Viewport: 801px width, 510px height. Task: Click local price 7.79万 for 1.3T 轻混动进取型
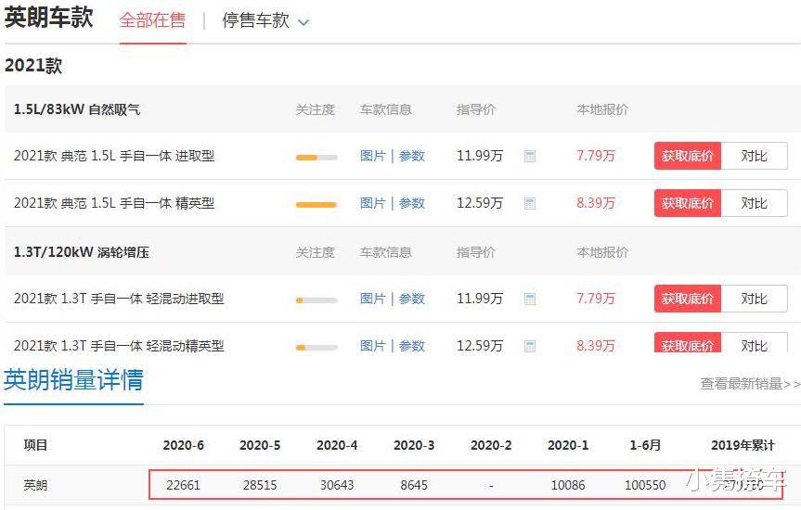click(x=596, y=299)
